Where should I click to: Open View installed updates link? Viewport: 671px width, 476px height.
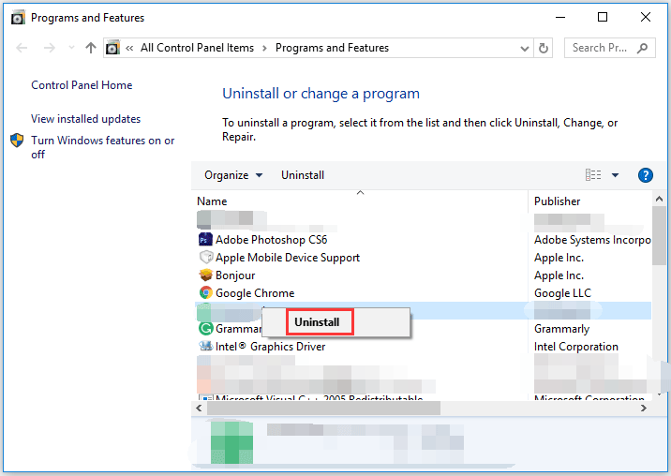85,119
